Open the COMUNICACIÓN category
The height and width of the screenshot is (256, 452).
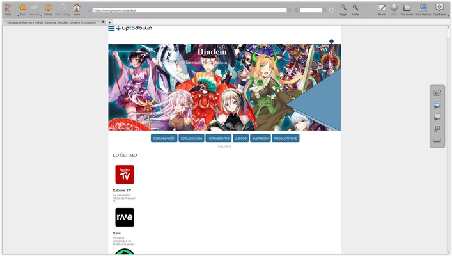pyautogui.click(x=164, y=138)
